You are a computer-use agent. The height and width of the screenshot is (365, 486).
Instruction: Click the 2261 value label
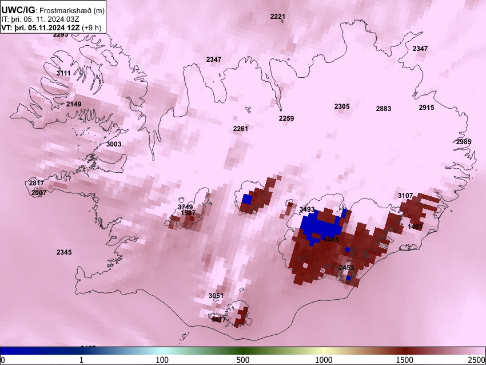(x=241, y=128)
